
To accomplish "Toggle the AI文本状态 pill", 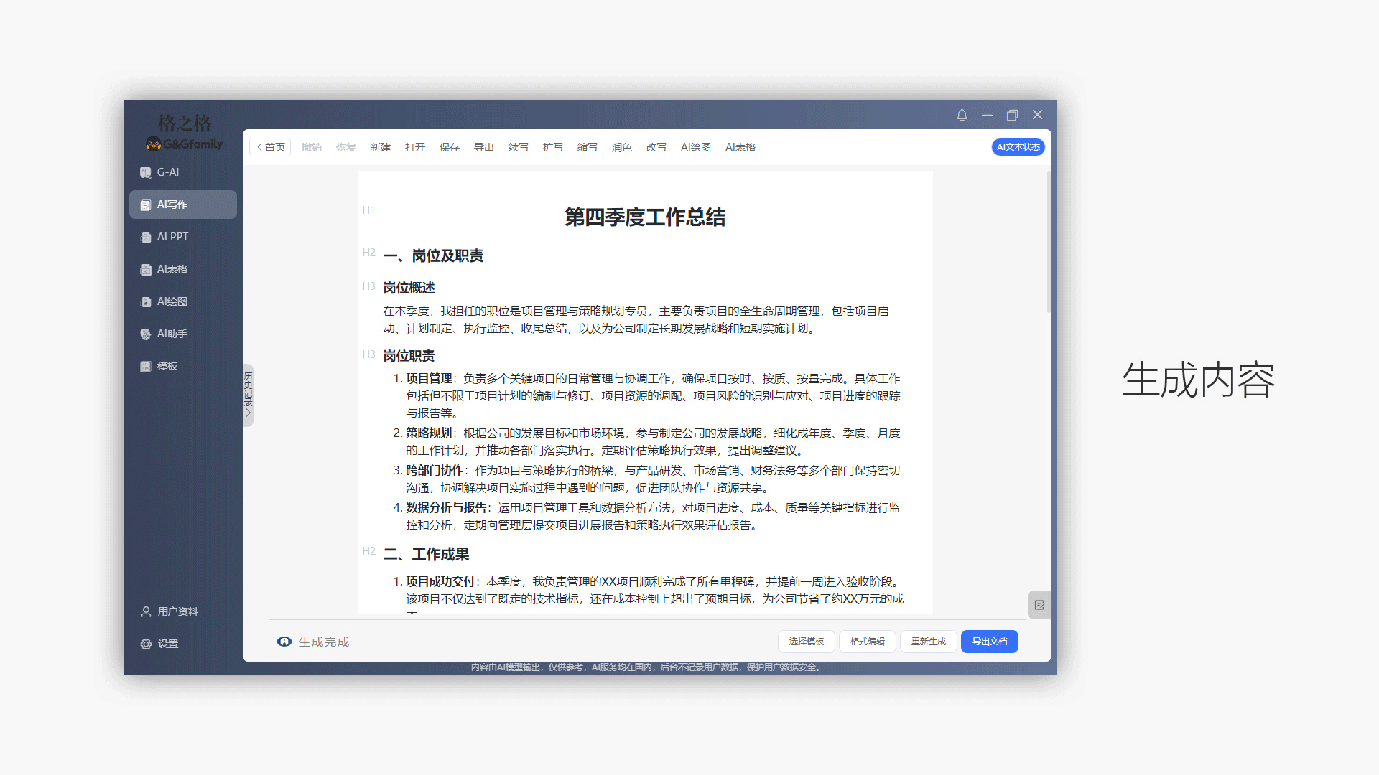I will click(1018, 147).
